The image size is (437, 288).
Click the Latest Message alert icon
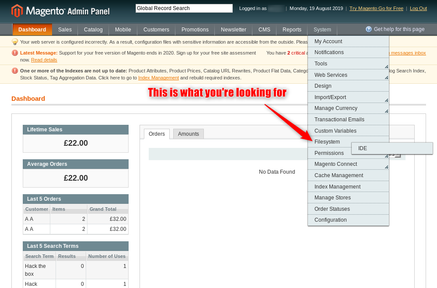pos(15,53)
